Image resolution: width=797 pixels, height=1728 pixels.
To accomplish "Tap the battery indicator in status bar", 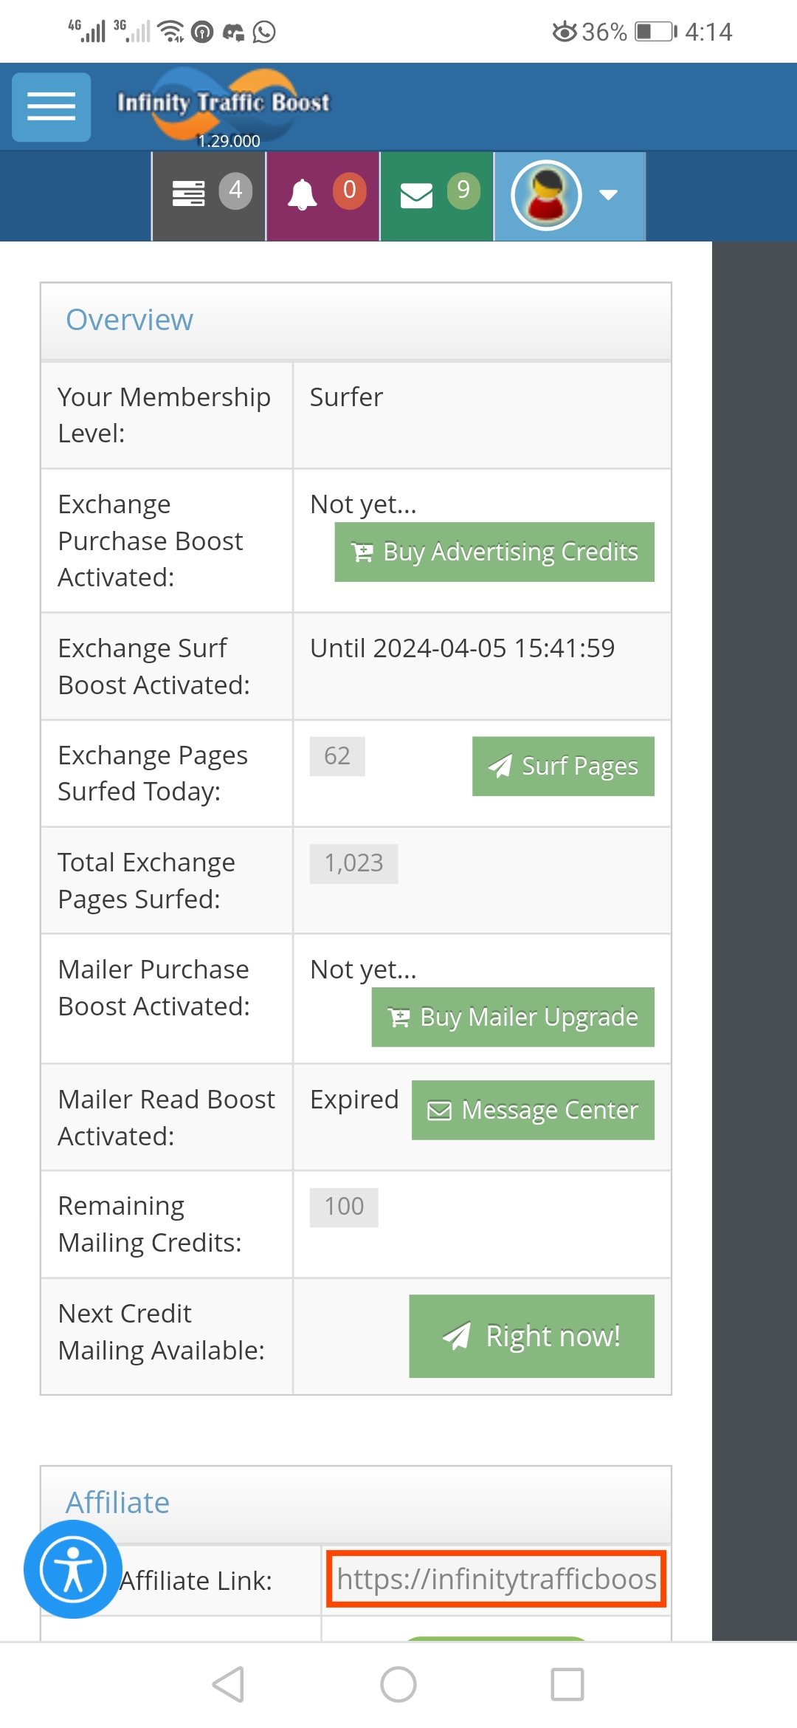I will point(656,32).
